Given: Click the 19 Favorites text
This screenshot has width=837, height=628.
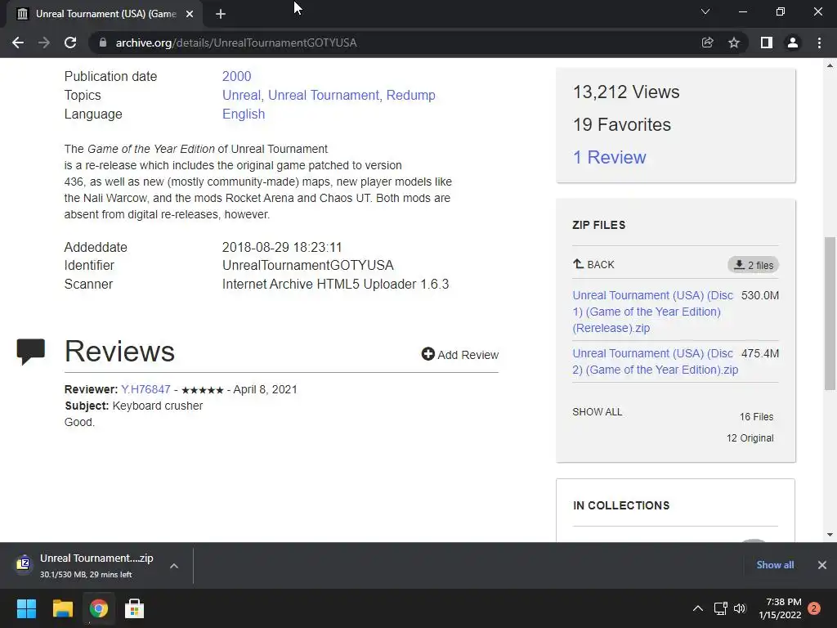Looking at the screenshot, I should point(622,124).
